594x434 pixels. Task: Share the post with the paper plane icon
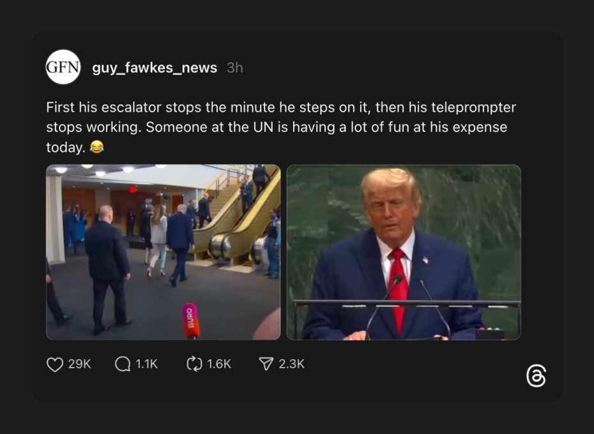pyautogui.click(x=266, y=364)
